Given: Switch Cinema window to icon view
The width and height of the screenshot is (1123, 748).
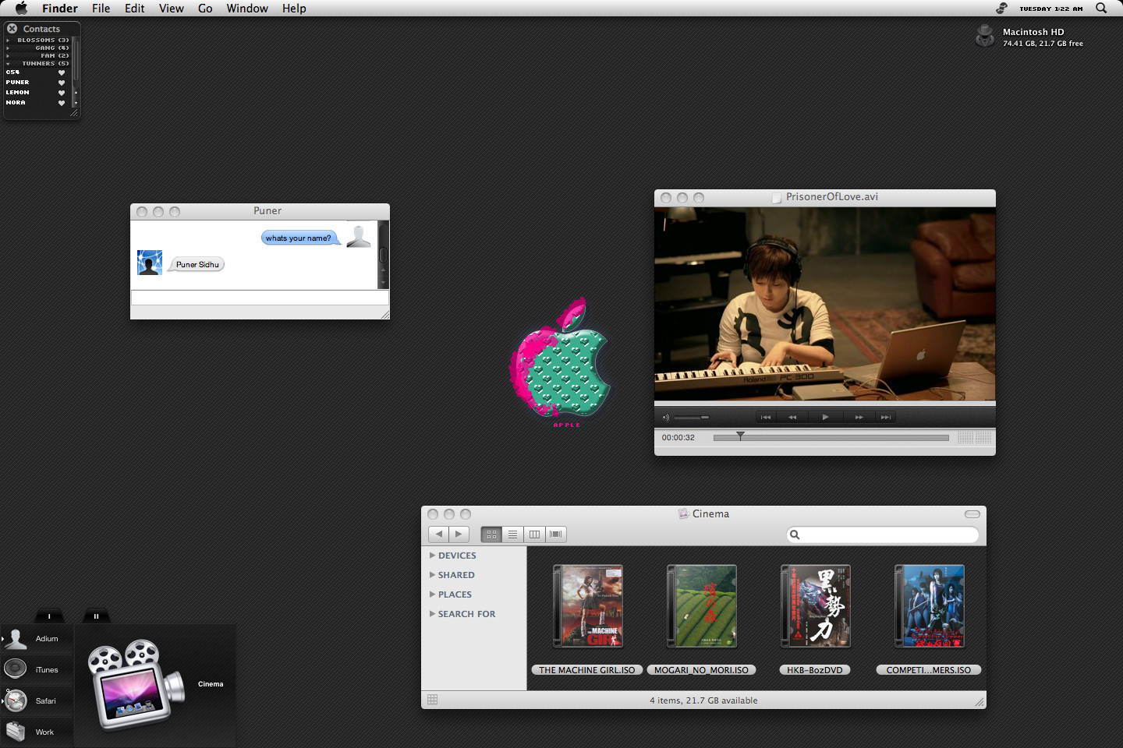Looking at the screenshot, I should click(x=491, y=535).
